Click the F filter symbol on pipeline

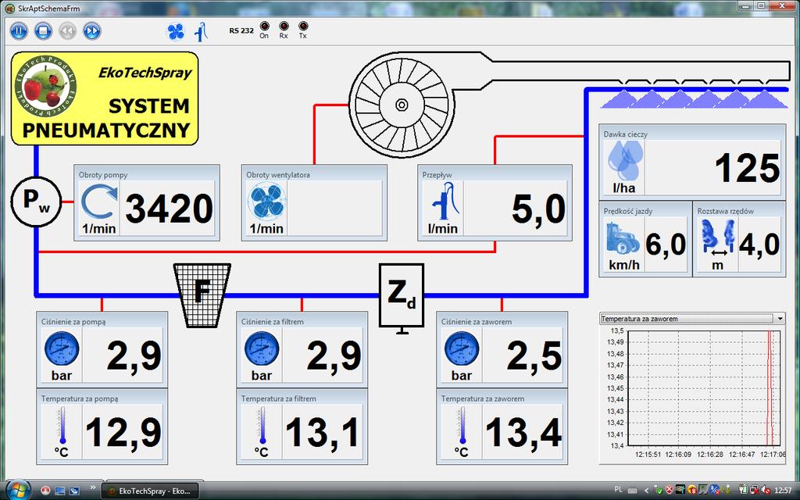202,295
